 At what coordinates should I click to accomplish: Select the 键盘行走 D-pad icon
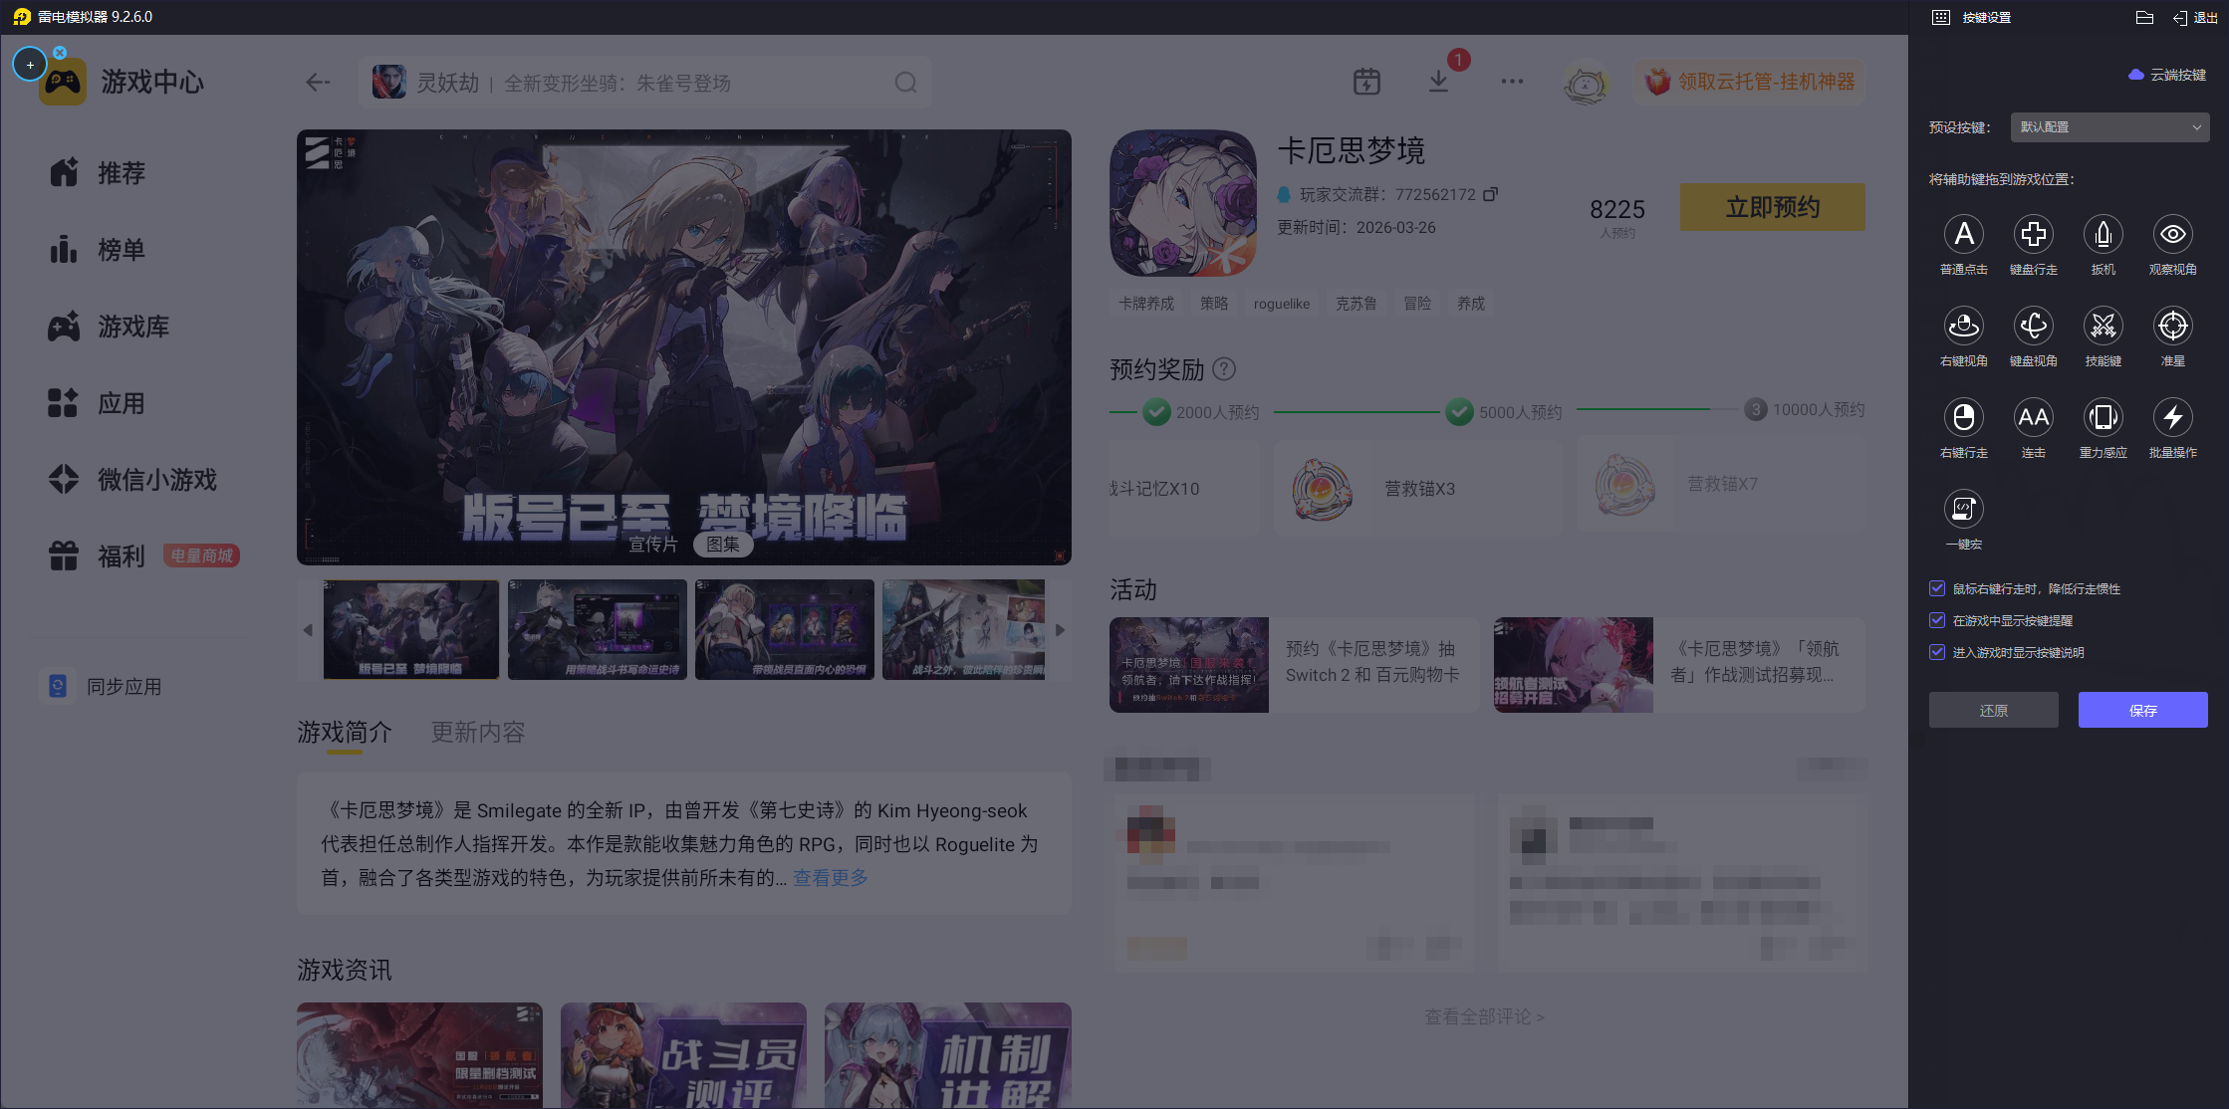coord(2033,234)
